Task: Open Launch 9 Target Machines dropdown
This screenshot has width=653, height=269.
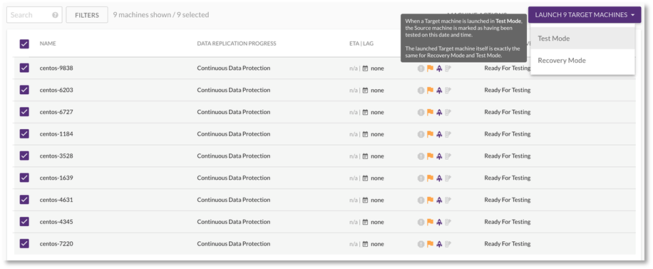Action: (x=585, y=15)
